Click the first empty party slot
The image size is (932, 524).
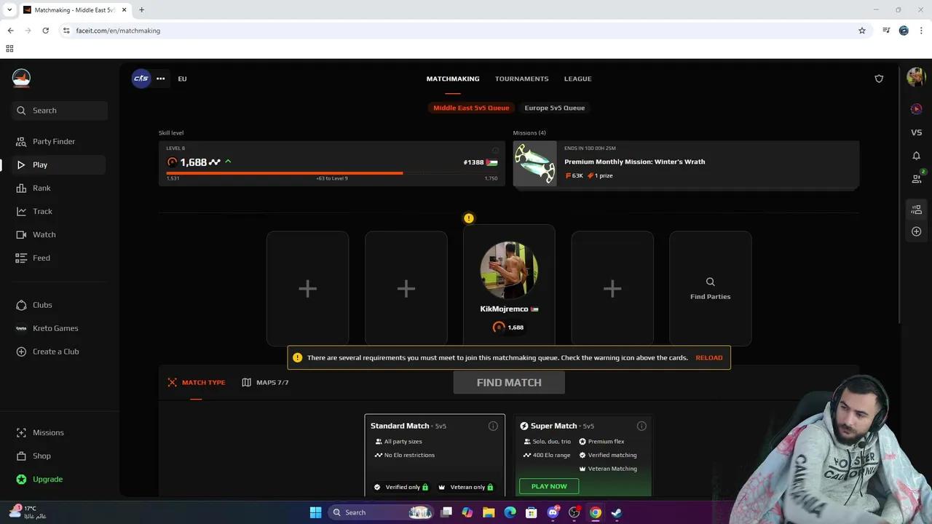tap(307, 288)
